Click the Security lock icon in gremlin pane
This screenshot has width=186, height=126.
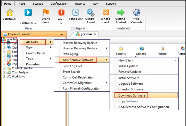pyautogui.click(x=121, y=48)
